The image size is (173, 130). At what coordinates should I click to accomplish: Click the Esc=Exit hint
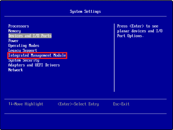click(121, 104)
